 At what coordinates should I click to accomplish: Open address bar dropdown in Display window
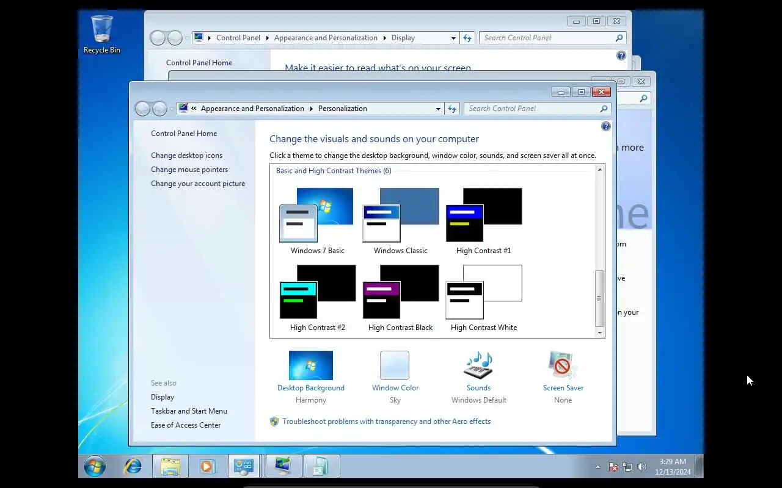click(x=453, y=38)
